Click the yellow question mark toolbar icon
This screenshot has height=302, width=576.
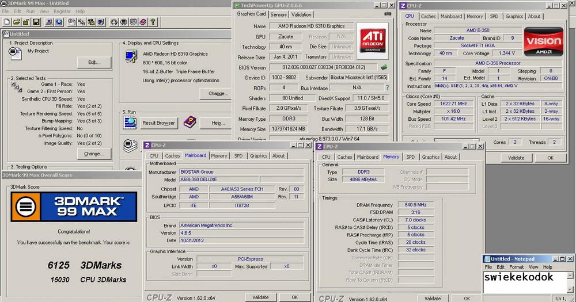(x=153, y=22)
